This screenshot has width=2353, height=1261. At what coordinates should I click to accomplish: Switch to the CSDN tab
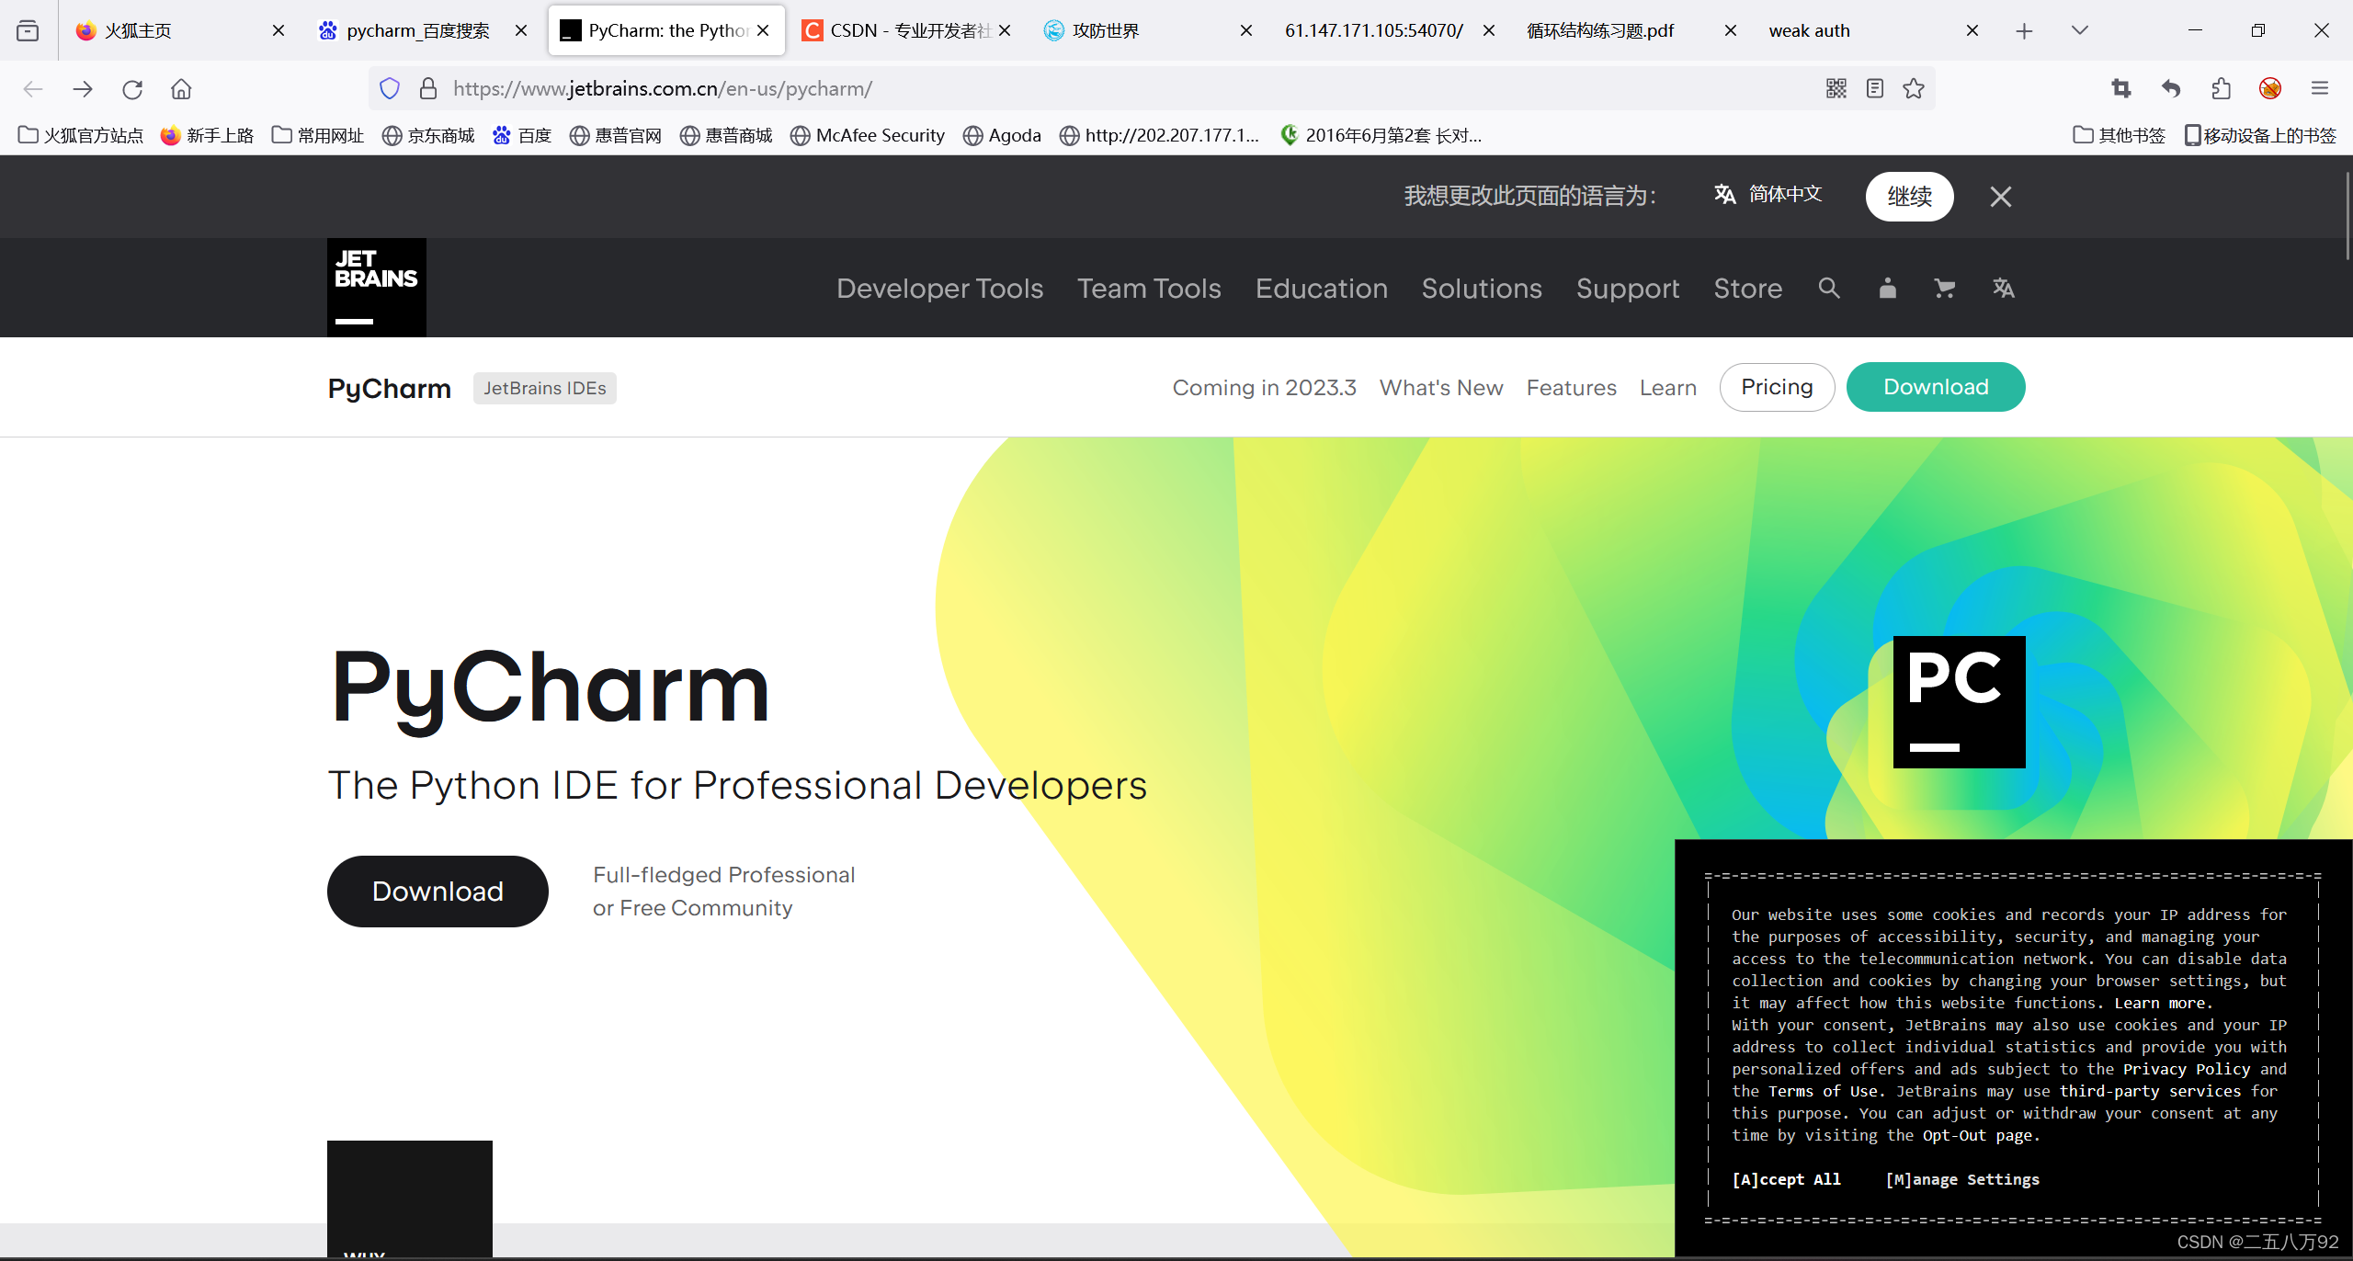click(x=896, y=30)
